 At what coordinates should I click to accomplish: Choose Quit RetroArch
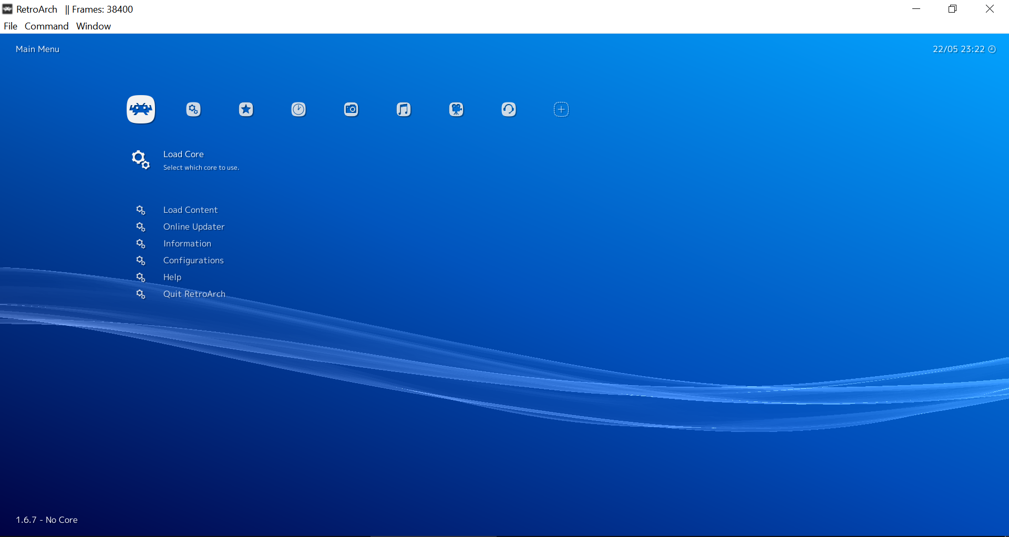194,294
